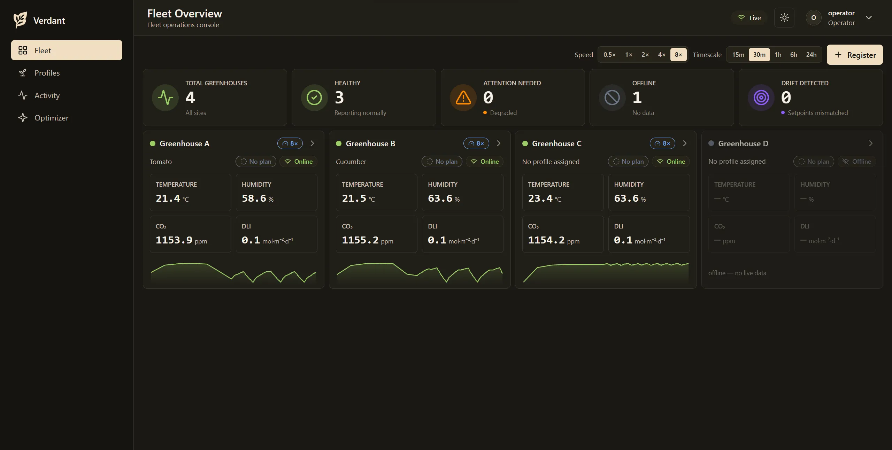Switch timescale to 6h
Image resolution: width=892 pixels, height=450 pixels.
[794, 55]
